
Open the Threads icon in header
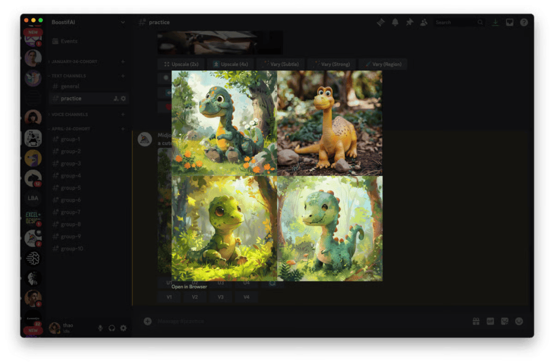(x=381, y=22)
